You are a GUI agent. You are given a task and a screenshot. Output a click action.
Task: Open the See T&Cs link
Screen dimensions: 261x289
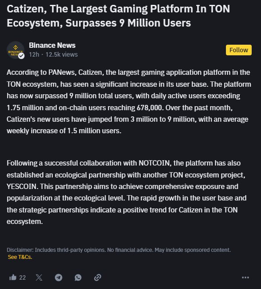(20, 257)
